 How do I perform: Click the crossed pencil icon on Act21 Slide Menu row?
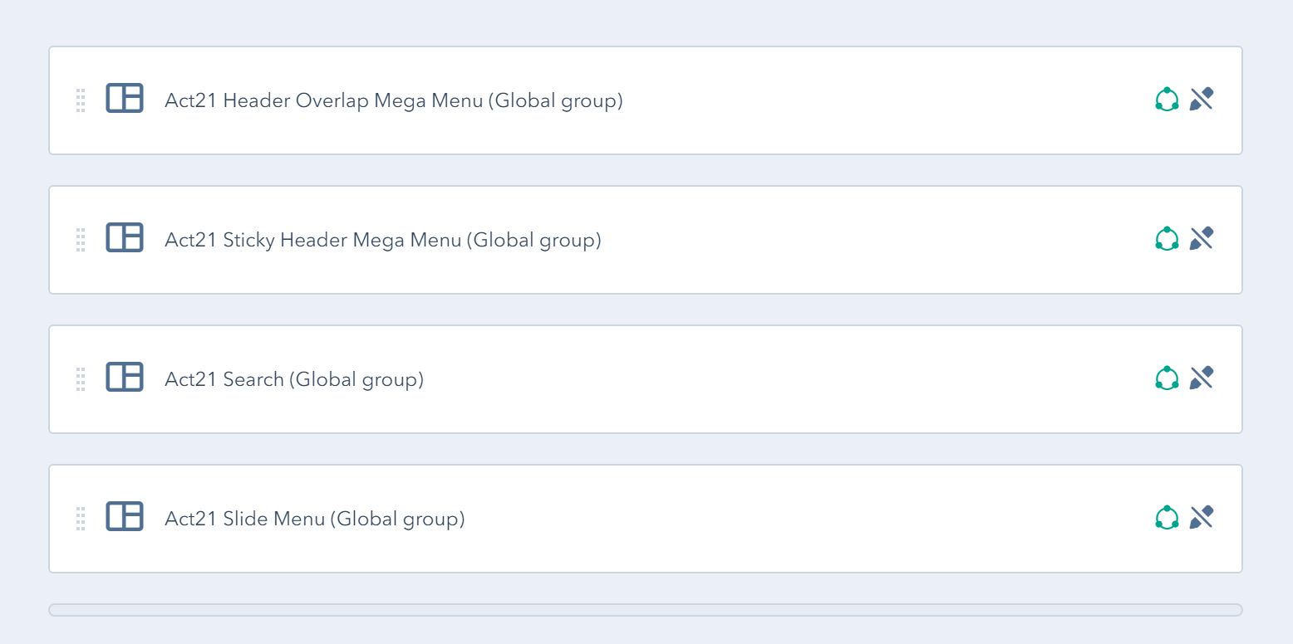pyautogui.click(x=1201, y=516)
